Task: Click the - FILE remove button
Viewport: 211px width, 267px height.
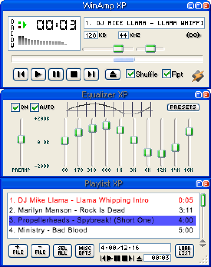Action: [x=40, y=251]
